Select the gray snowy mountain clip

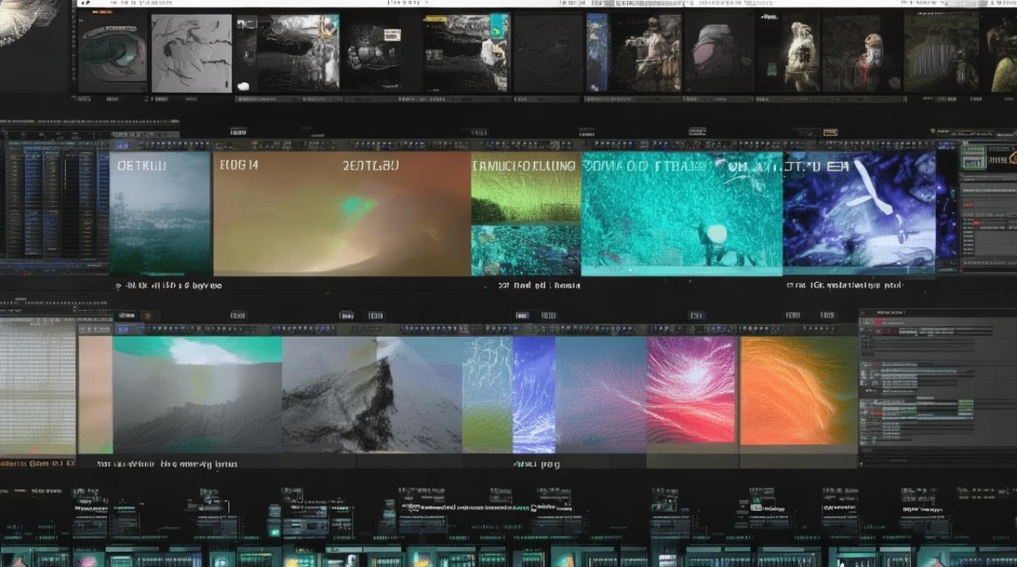pyautogui.click(x=372, y=395)
